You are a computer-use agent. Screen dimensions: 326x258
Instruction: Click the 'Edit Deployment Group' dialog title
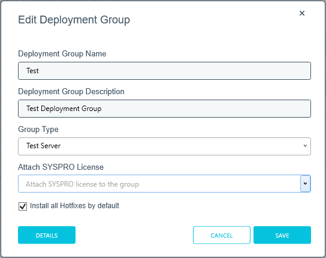click(x=74, y=20)
